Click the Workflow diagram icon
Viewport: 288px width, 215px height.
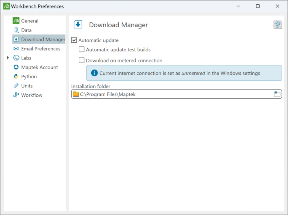pyautogui.click(x=16, y=95)
